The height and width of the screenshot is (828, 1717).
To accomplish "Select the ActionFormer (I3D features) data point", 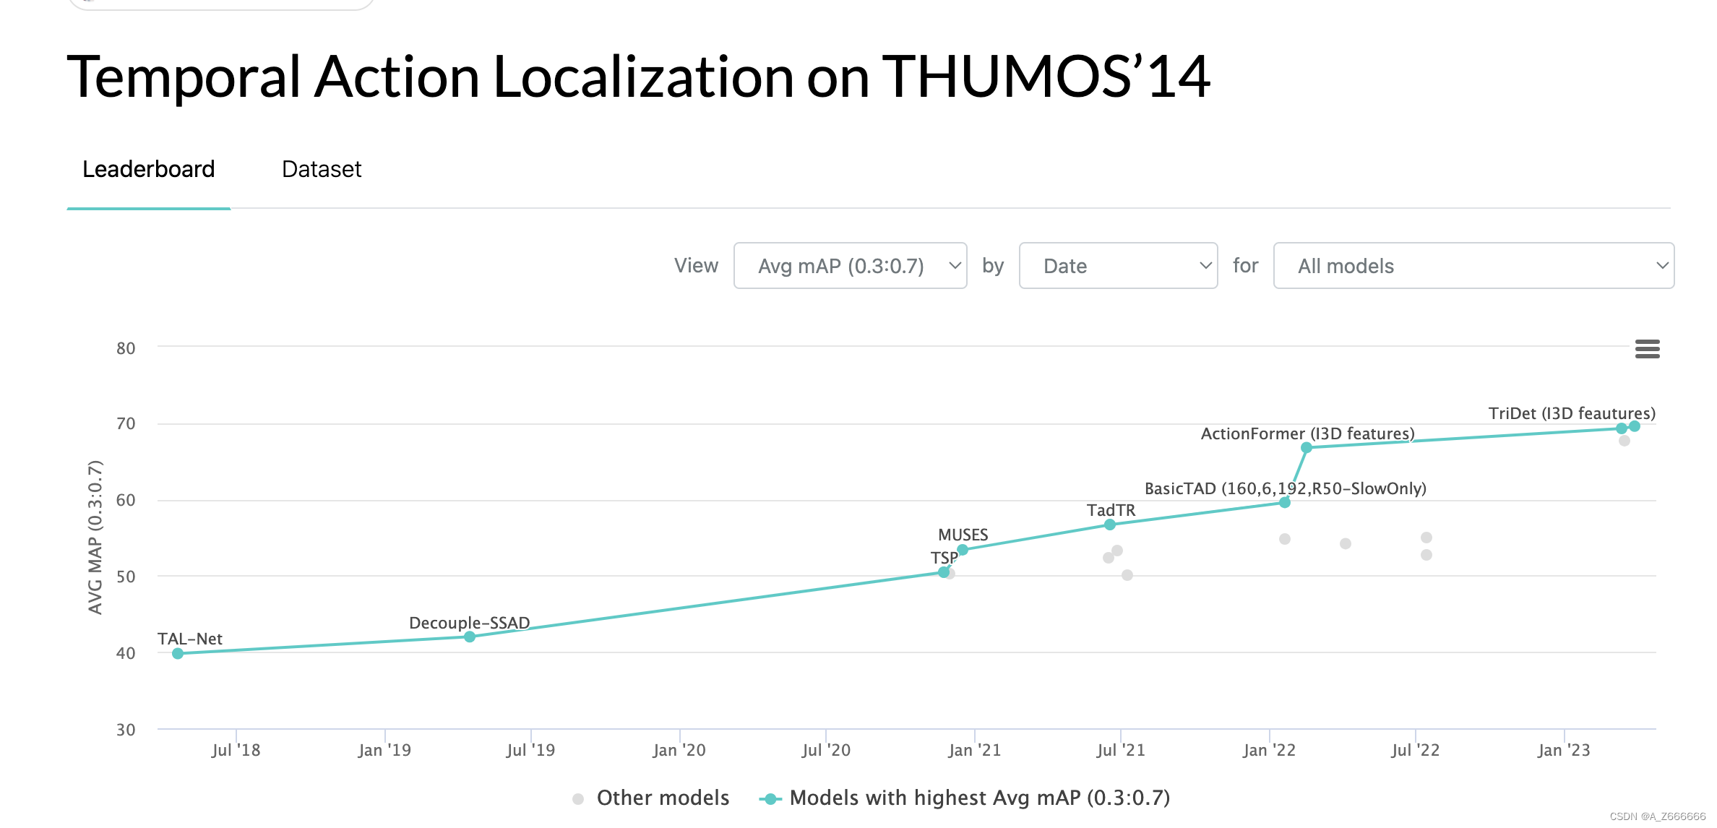I will (1307, 448).
